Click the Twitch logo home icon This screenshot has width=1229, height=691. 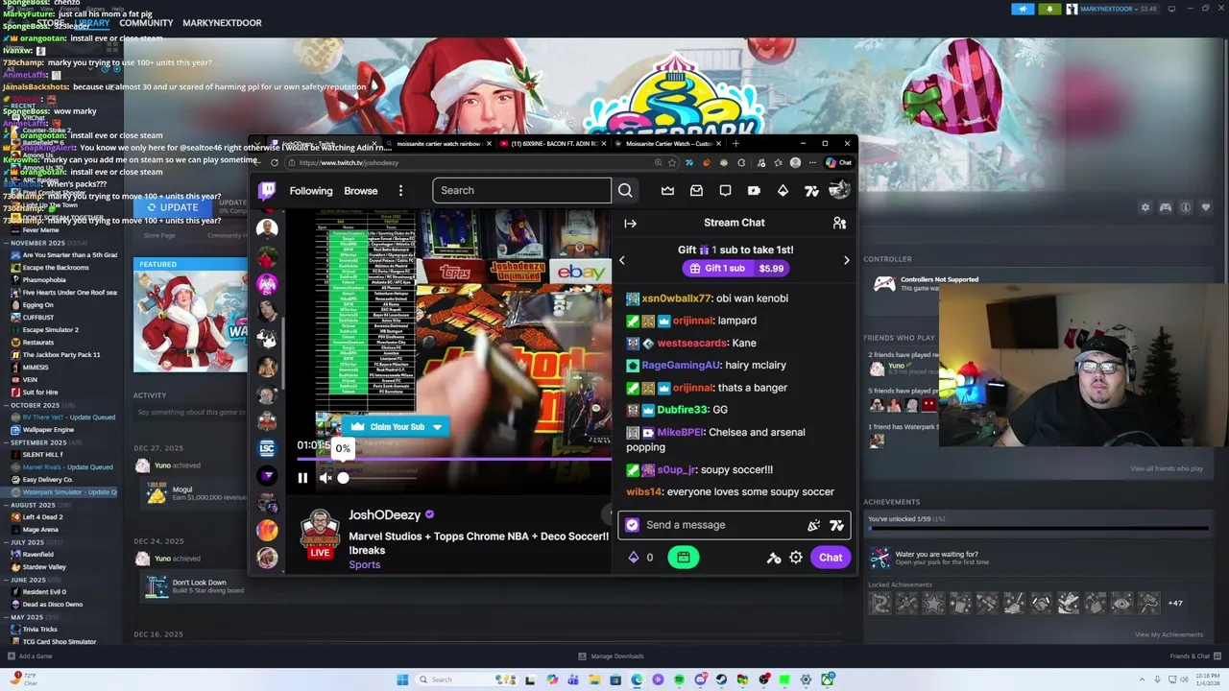coord(267,190)
